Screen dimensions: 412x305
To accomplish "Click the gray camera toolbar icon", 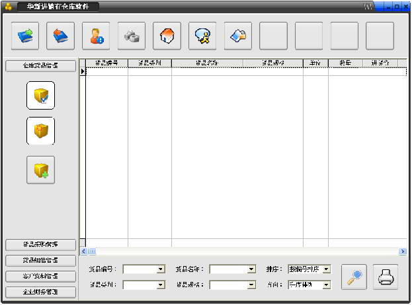I will point(132,36).
